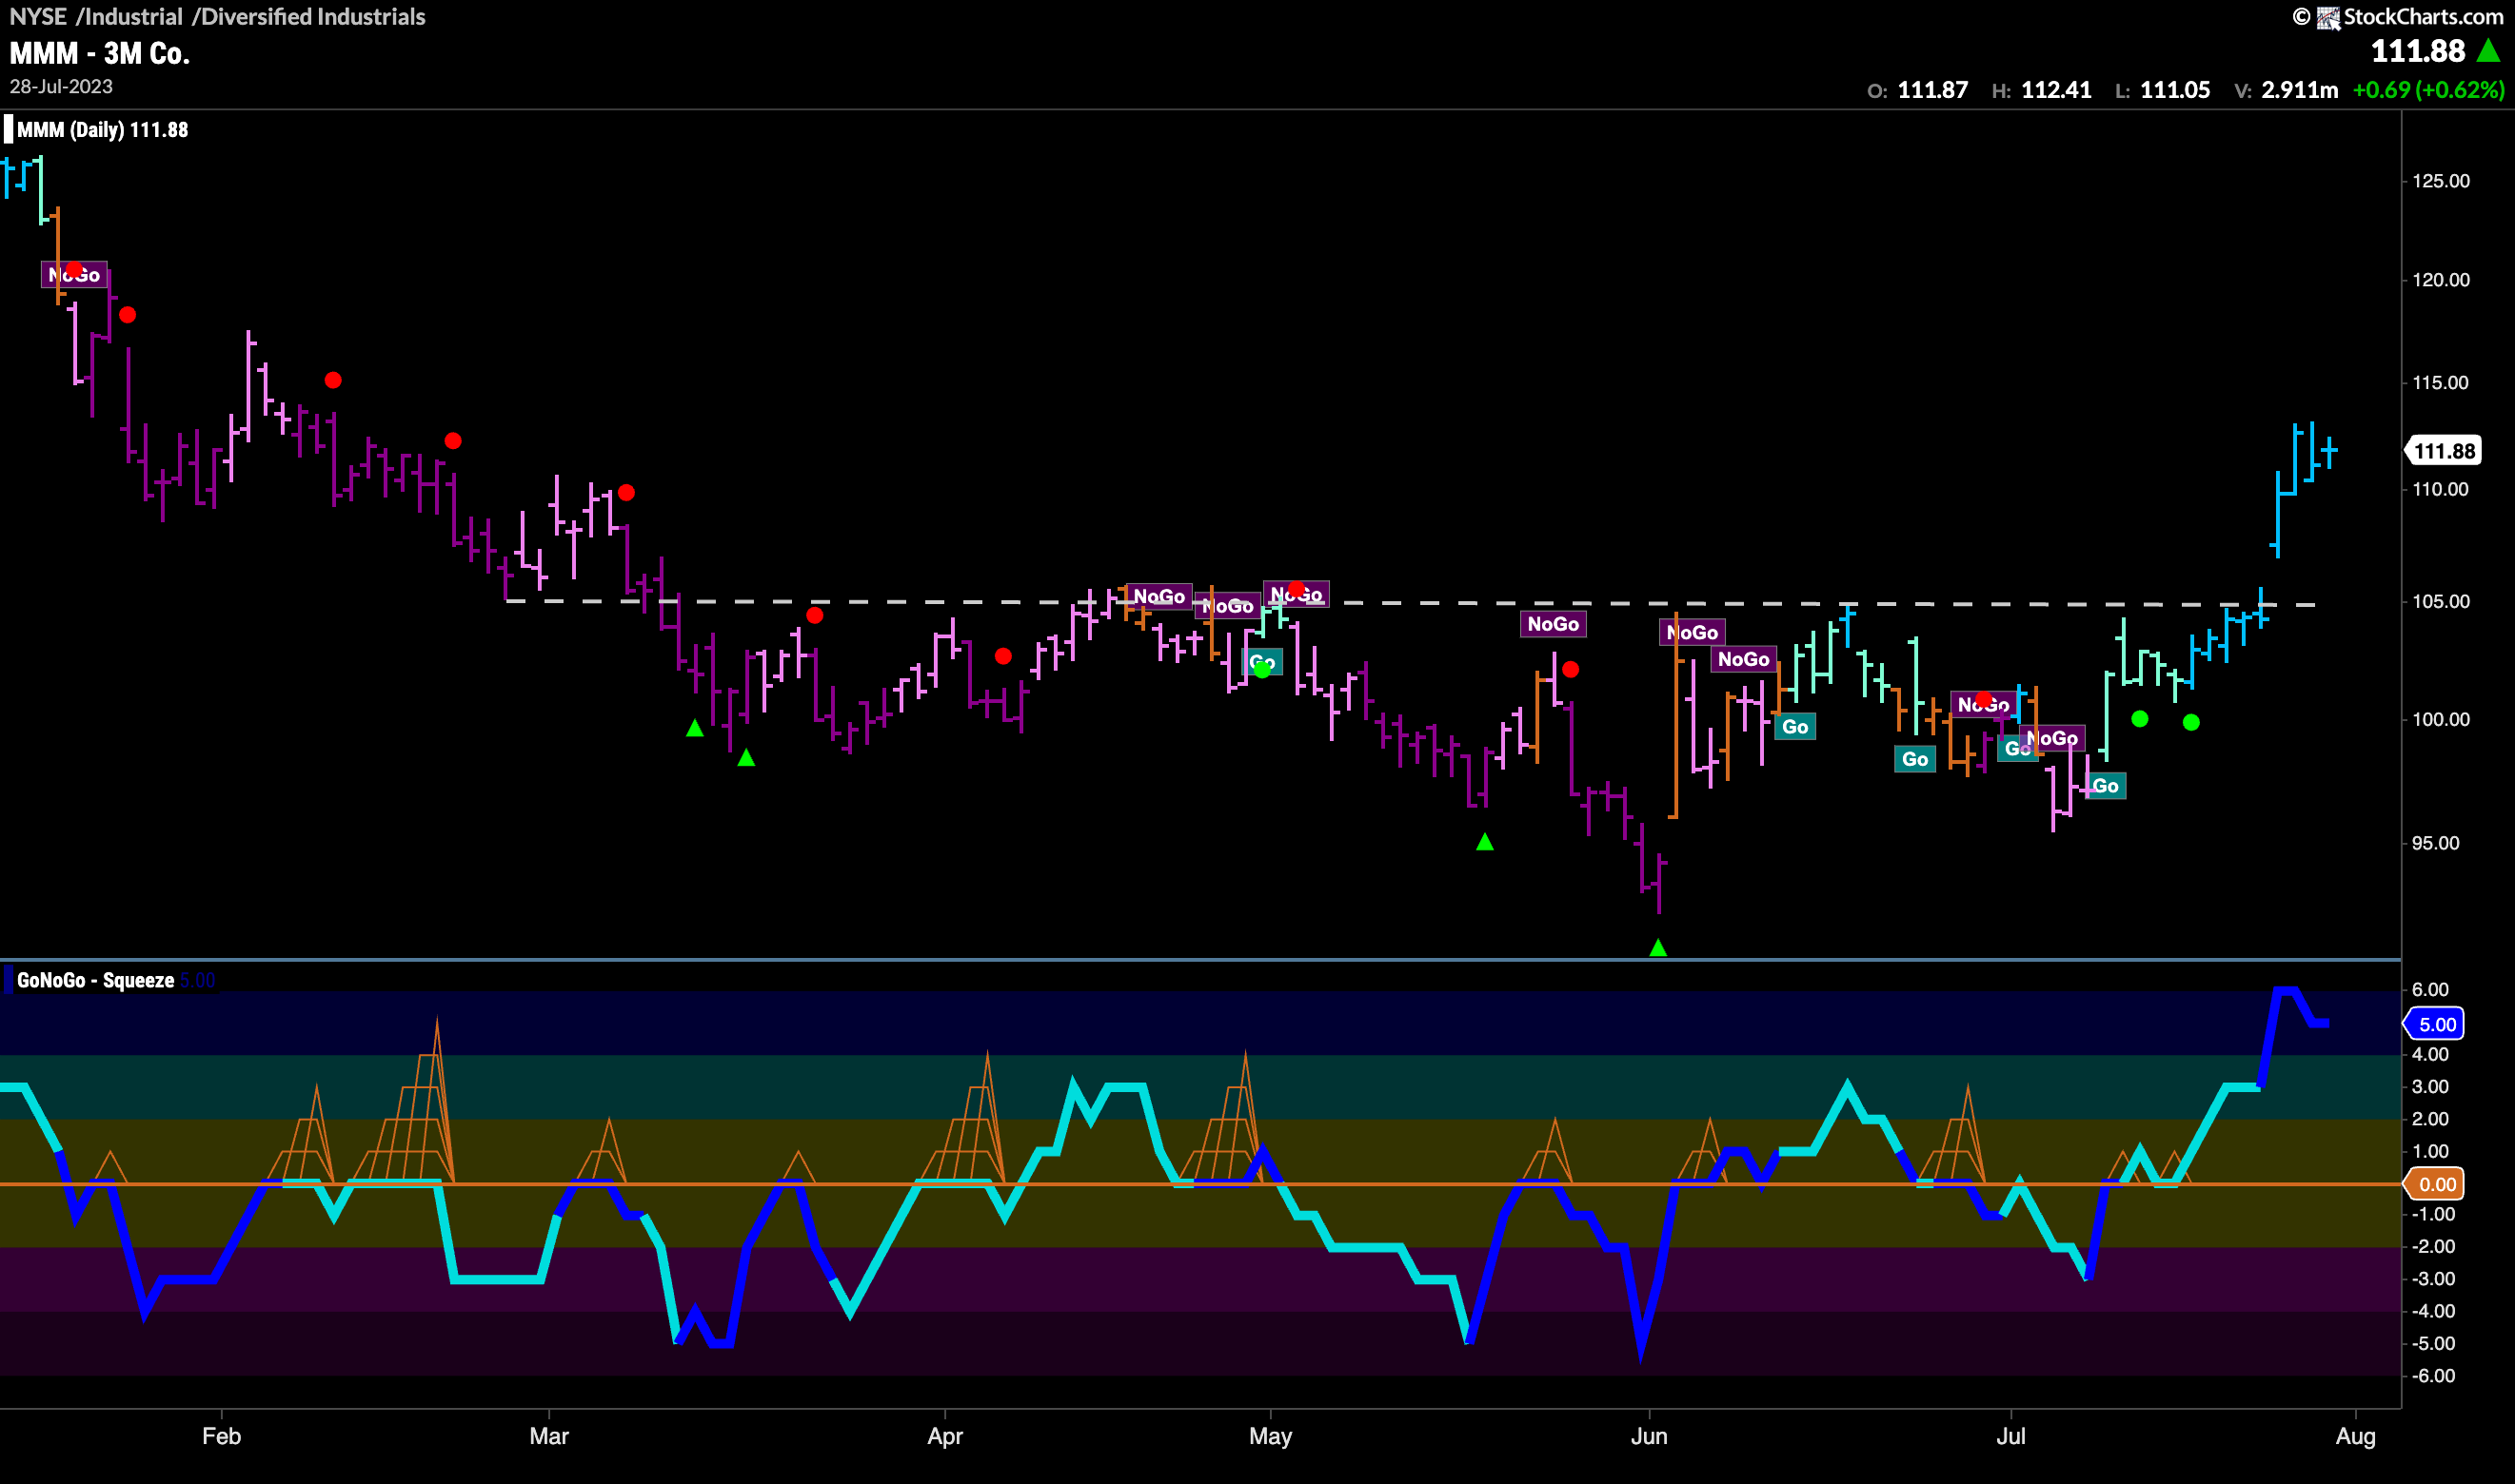The width and height of the screenshot is (2515, 1484).
Task: Click the last green dot in mid-July
Action: [x=2191, y=722]
